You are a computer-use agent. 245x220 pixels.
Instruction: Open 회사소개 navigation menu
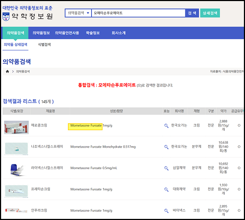(x=119, y=33)
